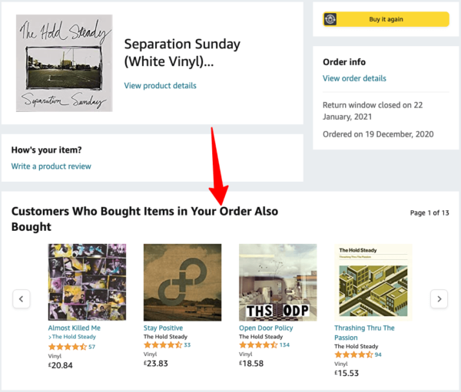Go to next carousel page arrow
This screenshot has width=461, height=392.
(439, 298)
